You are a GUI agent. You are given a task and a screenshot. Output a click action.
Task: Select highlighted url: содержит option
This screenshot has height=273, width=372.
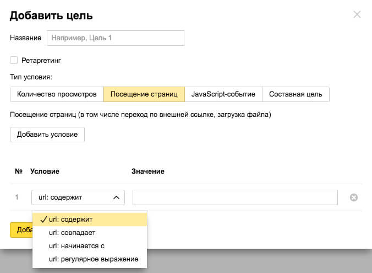(x=90, y=220)
